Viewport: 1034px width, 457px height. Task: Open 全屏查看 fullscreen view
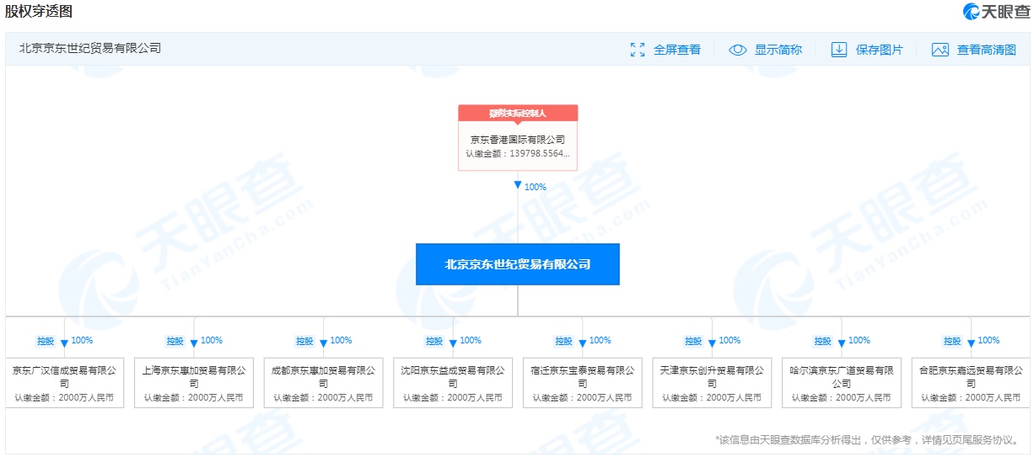pyautogui.click(x=676, y=50)
